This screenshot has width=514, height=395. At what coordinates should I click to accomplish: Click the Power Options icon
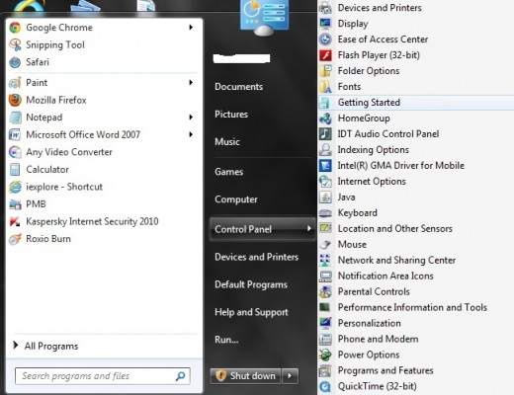[x=325, y=355]
